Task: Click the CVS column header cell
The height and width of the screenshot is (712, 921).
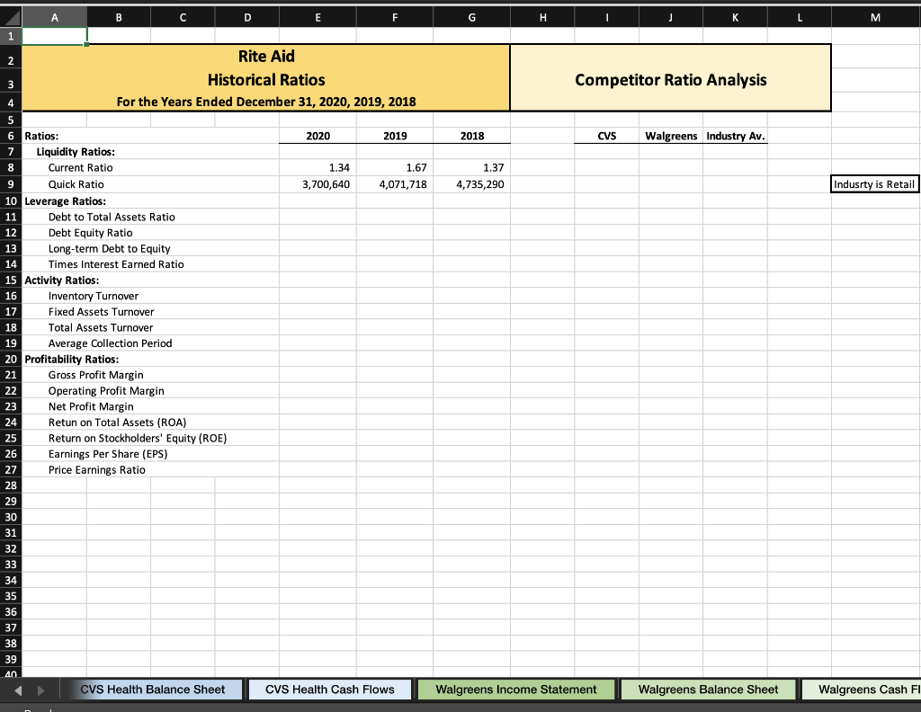Action: tap(606, 135)
